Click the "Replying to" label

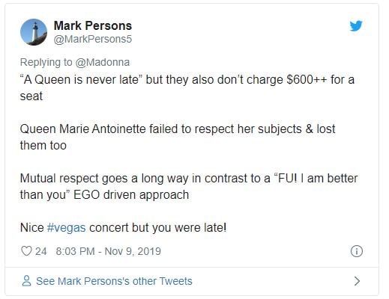click(46, 62)
